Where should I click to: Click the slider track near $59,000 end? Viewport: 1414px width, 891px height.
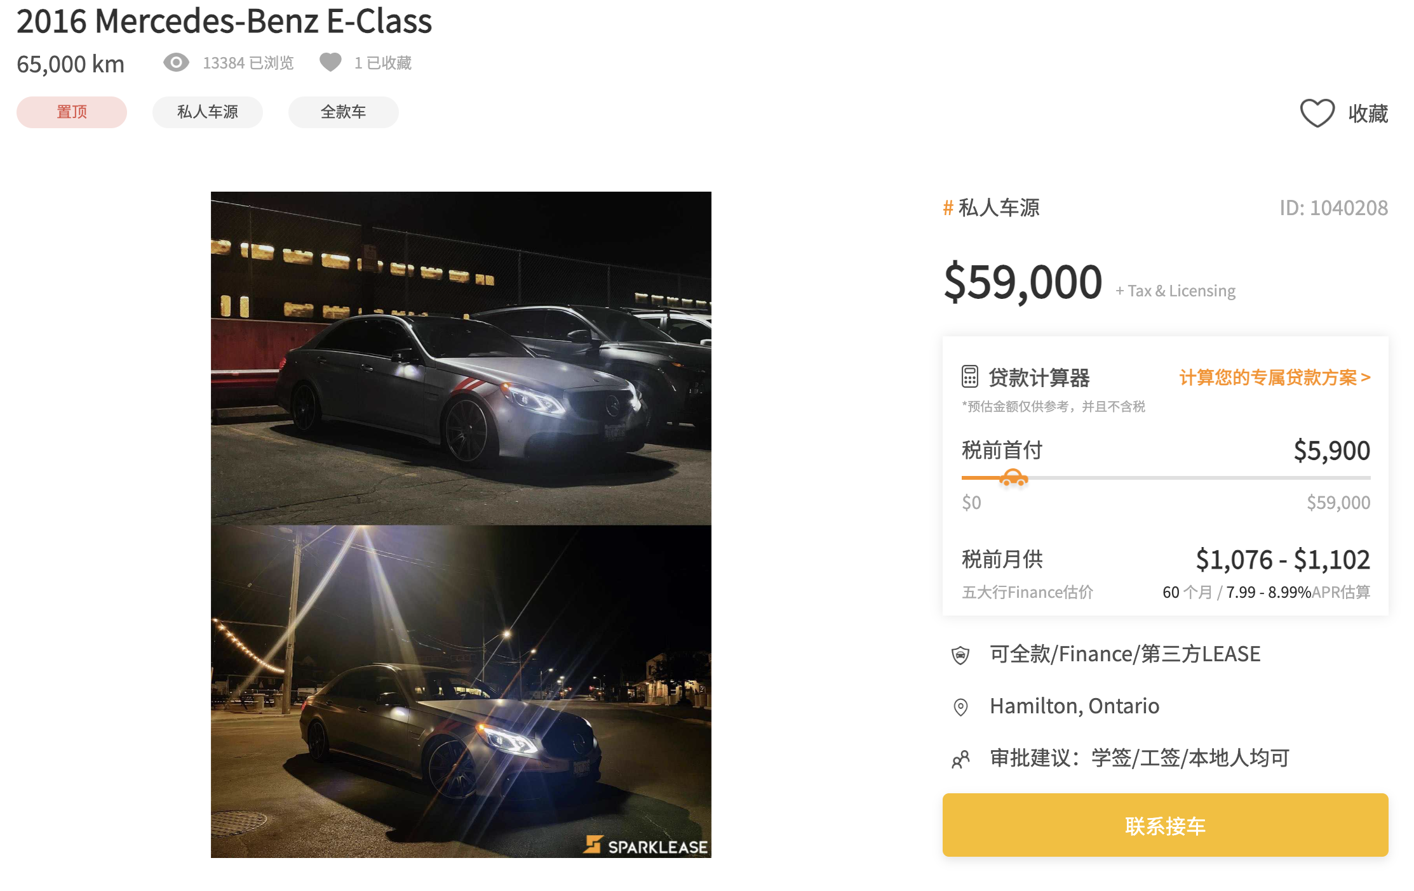pyautogui.click(x=1359, y=478)
